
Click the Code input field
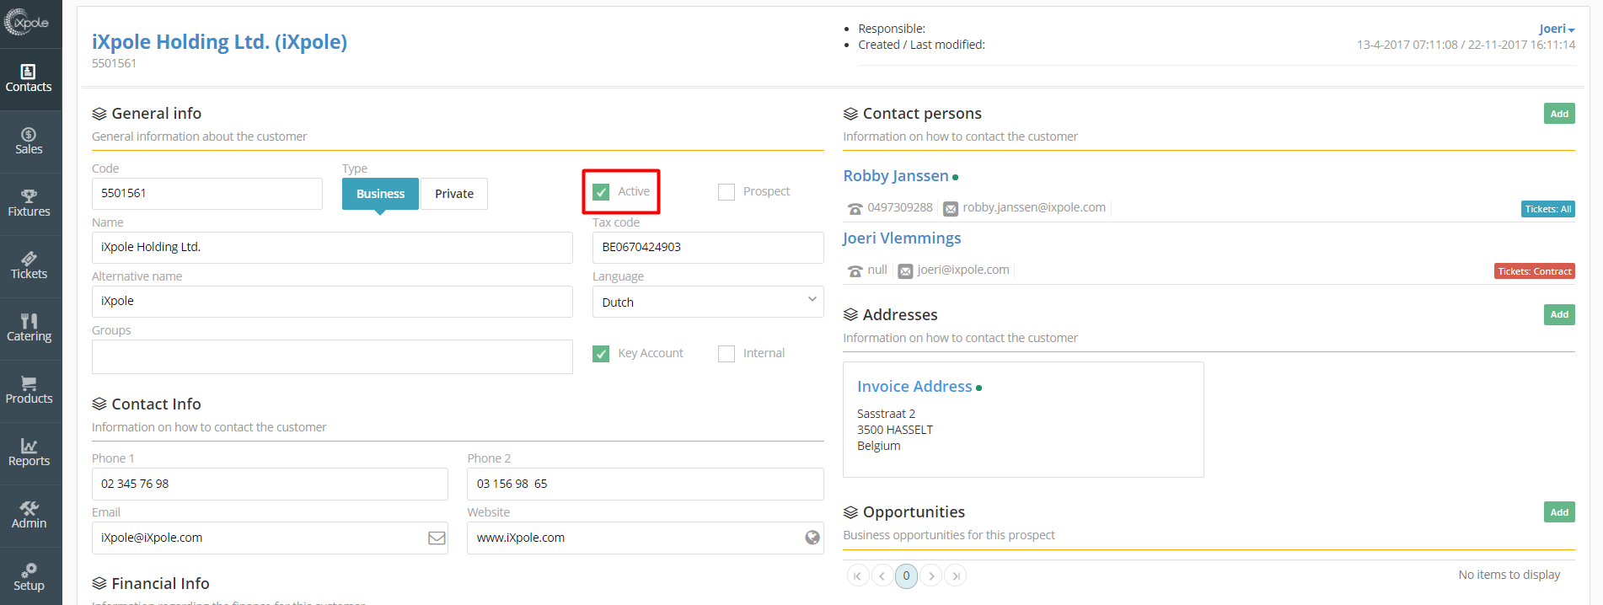[207, 194]
